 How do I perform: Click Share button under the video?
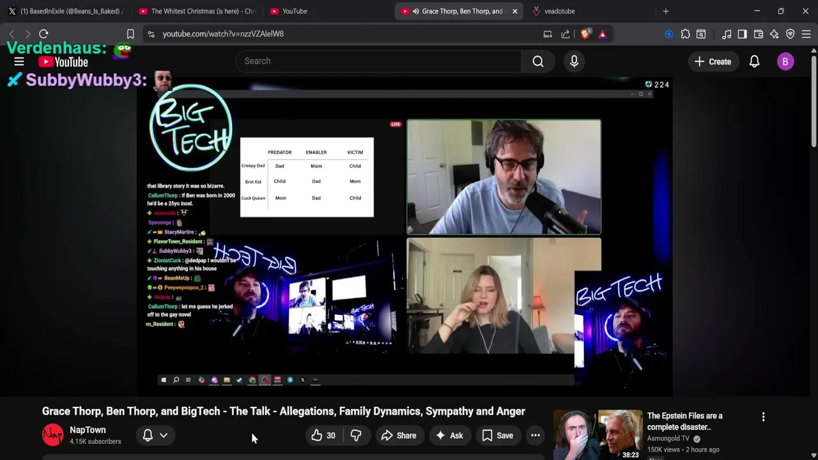[399, 436]
